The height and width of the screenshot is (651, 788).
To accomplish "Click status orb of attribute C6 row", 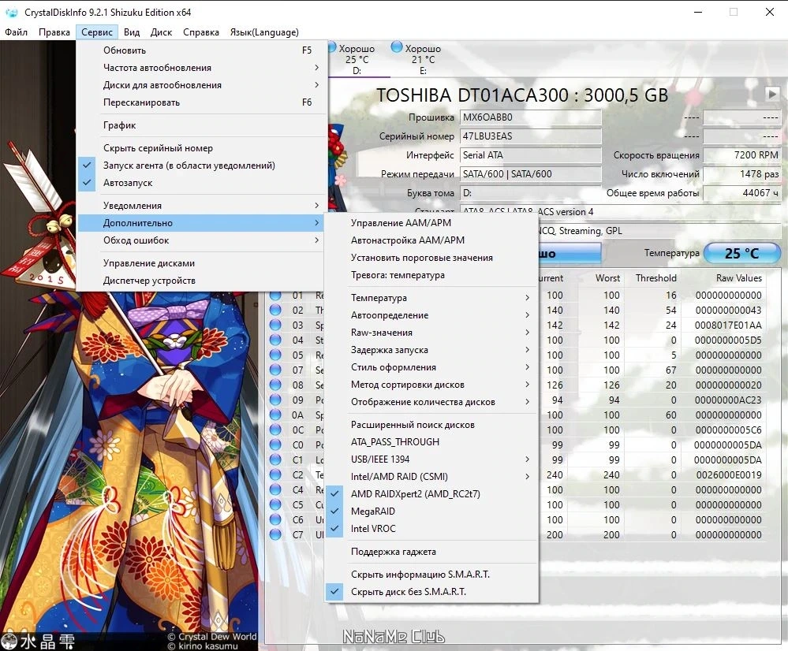I will (275, 520).
